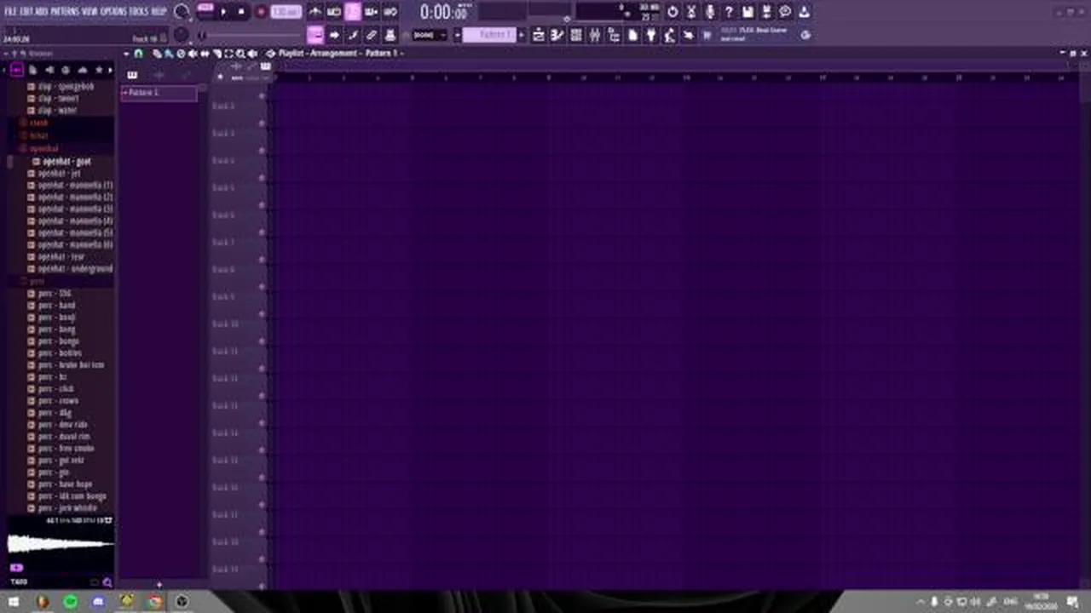Screen dimensions: 1091x613
Task: Select the Zoom magnifier tool in Playlist
Action: (x=240, y=54)
